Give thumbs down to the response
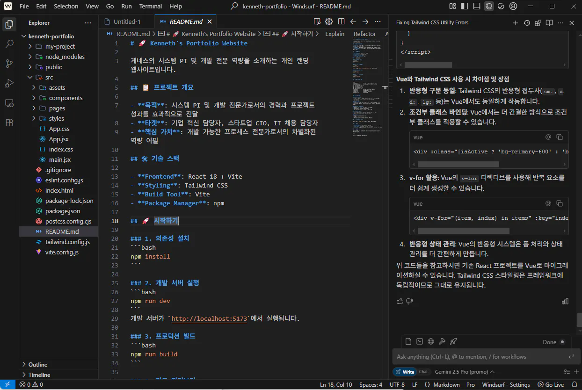 click(409, 301)
